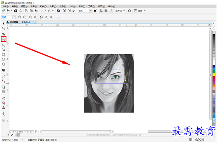This screenshot has width=218, height=143.
Task: Click the Export icon
Action: tap(69, 11)
